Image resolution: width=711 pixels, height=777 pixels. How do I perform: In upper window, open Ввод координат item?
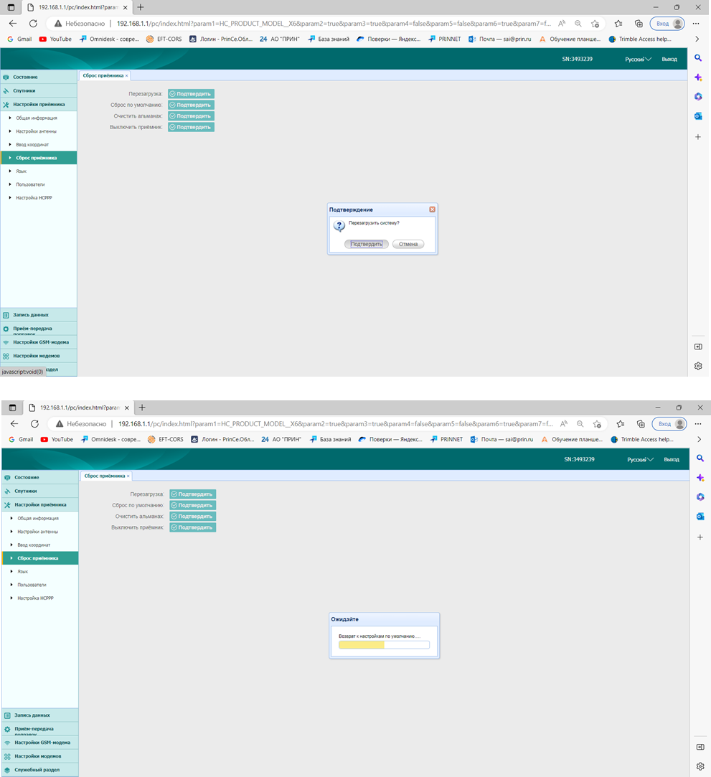tap(33, 145)
